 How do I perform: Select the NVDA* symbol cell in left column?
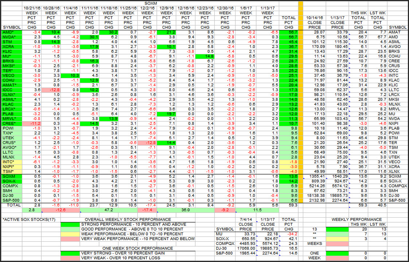click(11, 37)
